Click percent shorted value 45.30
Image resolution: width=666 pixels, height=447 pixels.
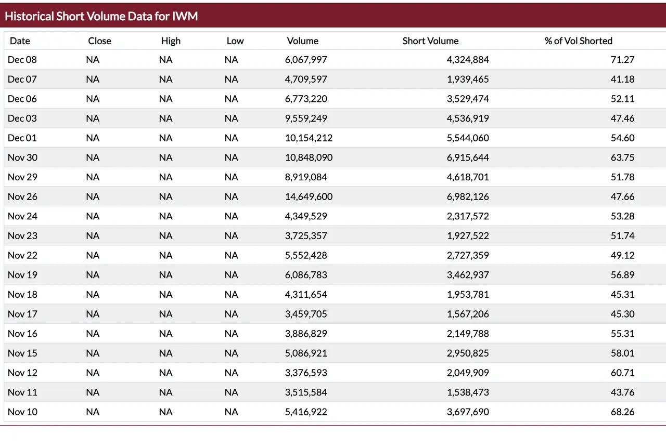pyautogui.click(x=623, y=314)
